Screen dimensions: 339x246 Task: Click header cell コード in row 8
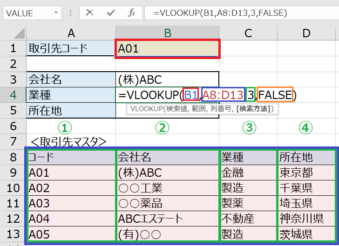(x=71, y=157)
